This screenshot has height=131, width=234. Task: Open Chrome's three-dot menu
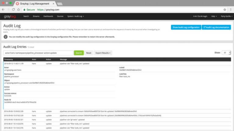pyautogui.click(x=230, y=10)
